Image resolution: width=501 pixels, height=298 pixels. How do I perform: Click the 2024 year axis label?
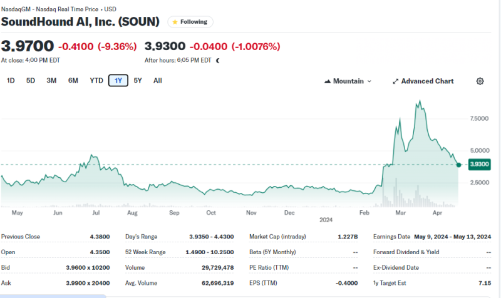(x=326, y=220)
